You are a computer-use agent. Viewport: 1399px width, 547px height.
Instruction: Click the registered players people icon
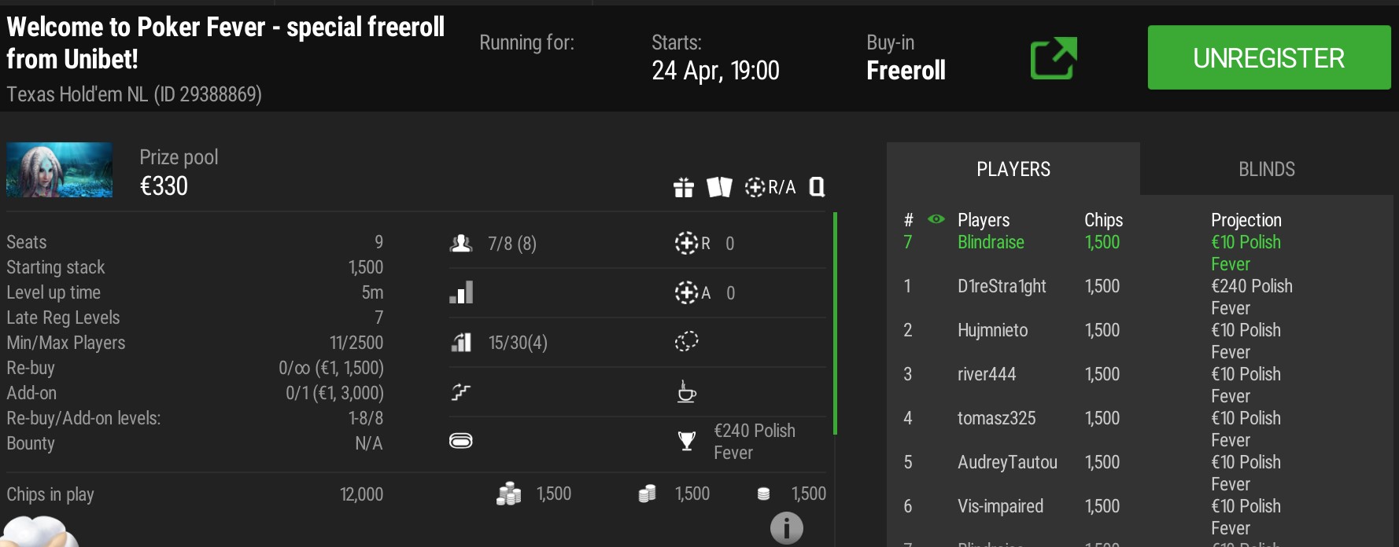pos(461,244)
